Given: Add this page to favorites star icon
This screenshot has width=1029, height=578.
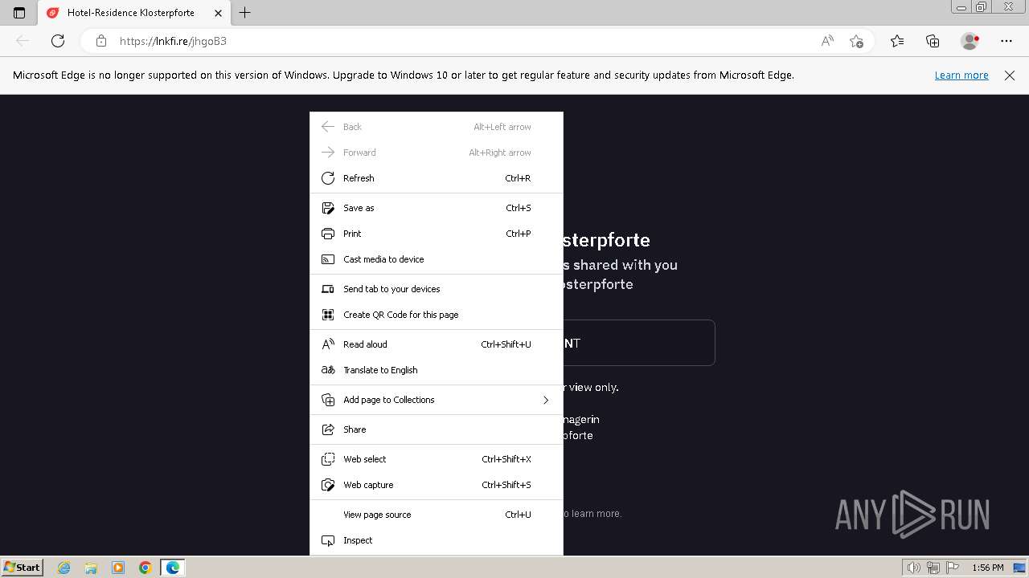Looking at the screenshot, I should (x=856, y=41).
